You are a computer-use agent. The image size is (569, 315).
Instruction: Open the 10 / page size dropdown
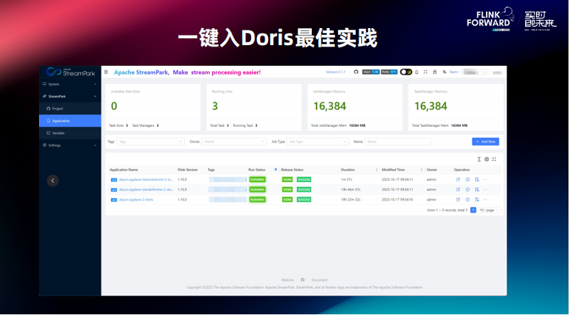[x=489, y=210]
